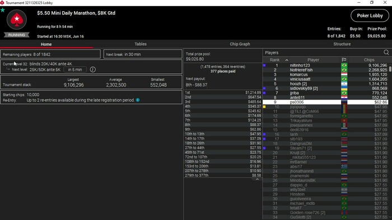Click the flag column header icon
The image size is (392, 220).
pyautogui.click(x=344, y=60)
